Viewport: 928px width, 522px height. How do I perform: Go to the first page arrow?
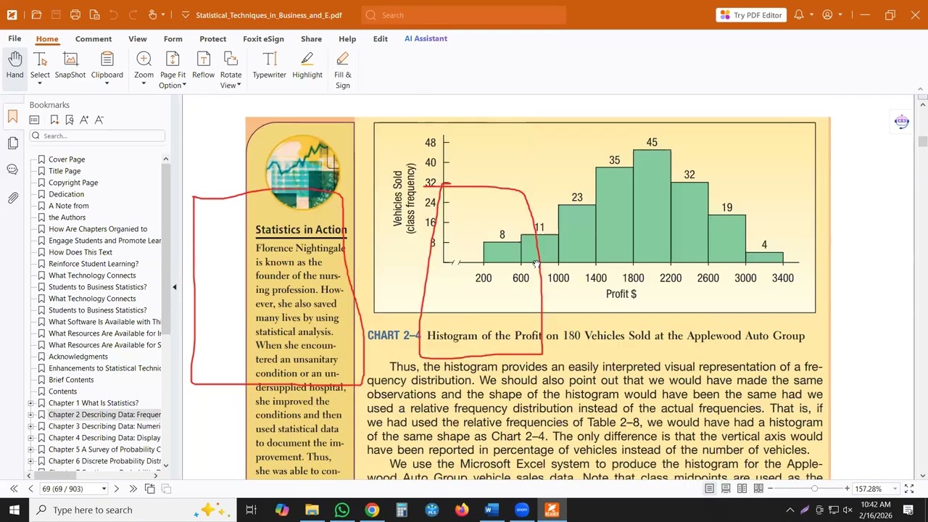[14, 489]
